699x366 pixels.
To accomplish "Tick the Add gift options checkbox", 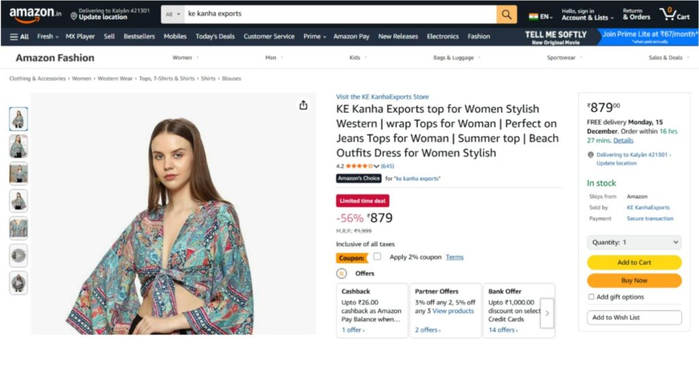I will [x=591, y=297].
